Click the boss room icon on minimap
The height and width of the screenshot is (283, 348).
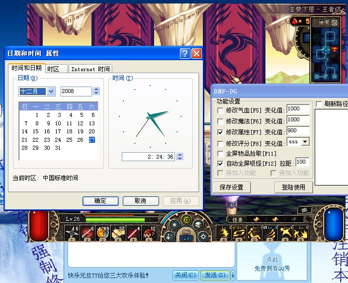point(334,49)
